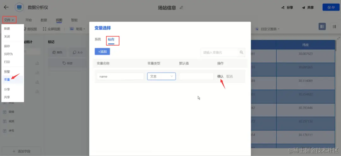The height and width of the screenshot is (156, 341).
Task: Click the pencil icon beside 场站信息
Action: 181,7
